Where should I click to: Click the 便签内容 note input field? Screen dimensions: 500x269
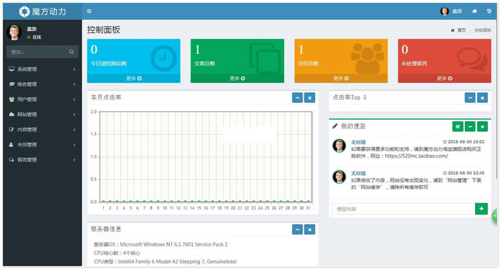[402, 208]
